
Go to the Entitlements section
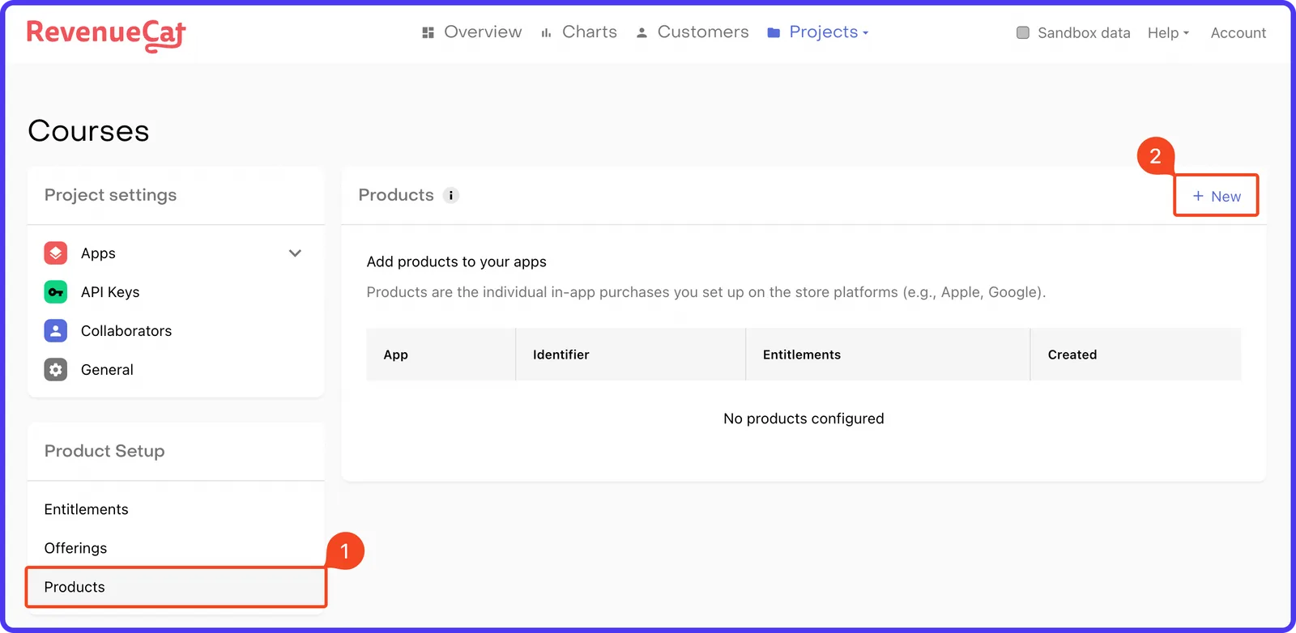87,509
